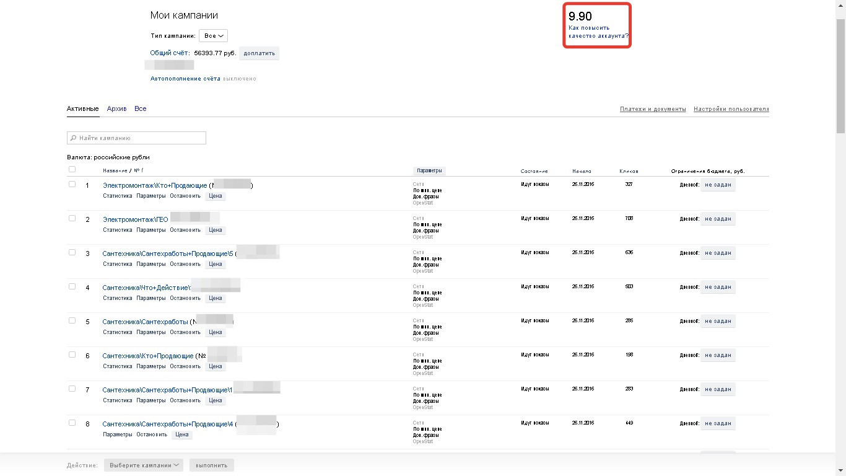
Task: Click the clicks value "708" for campaign 2
Action: coord(629,218)
